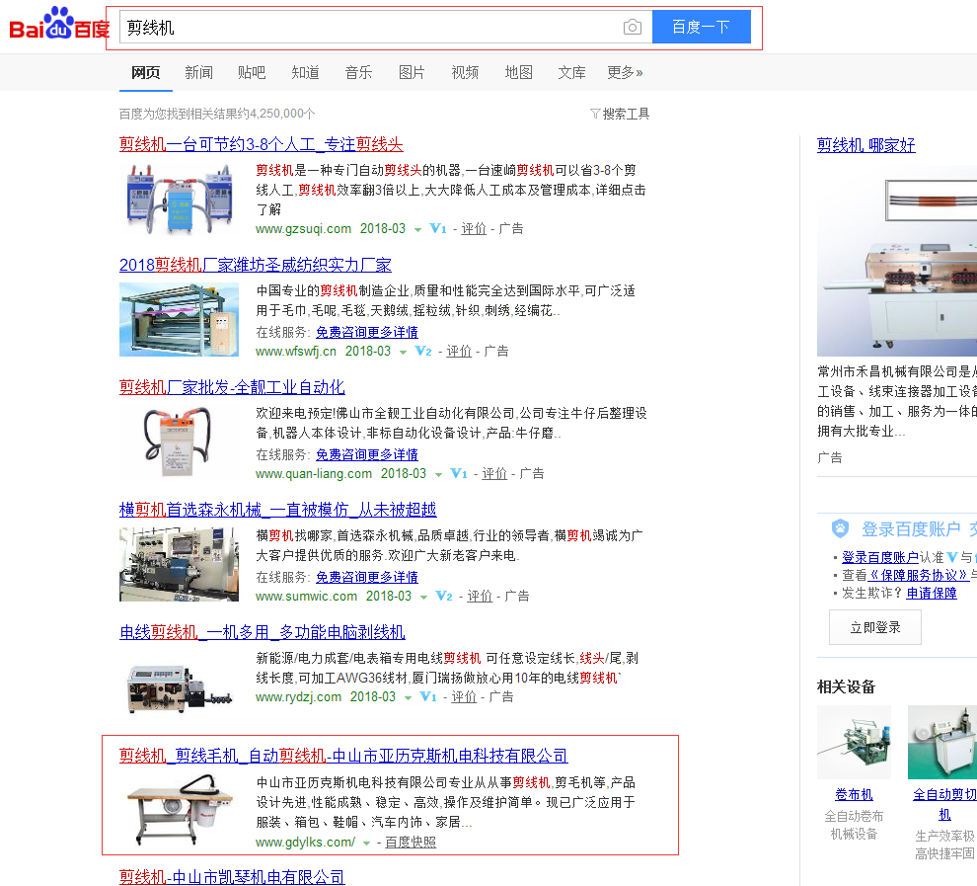Image resolution: width=977 pixels, height=886 pixels.
Task: Click the Baidu logo
Action: pos(59,25)
